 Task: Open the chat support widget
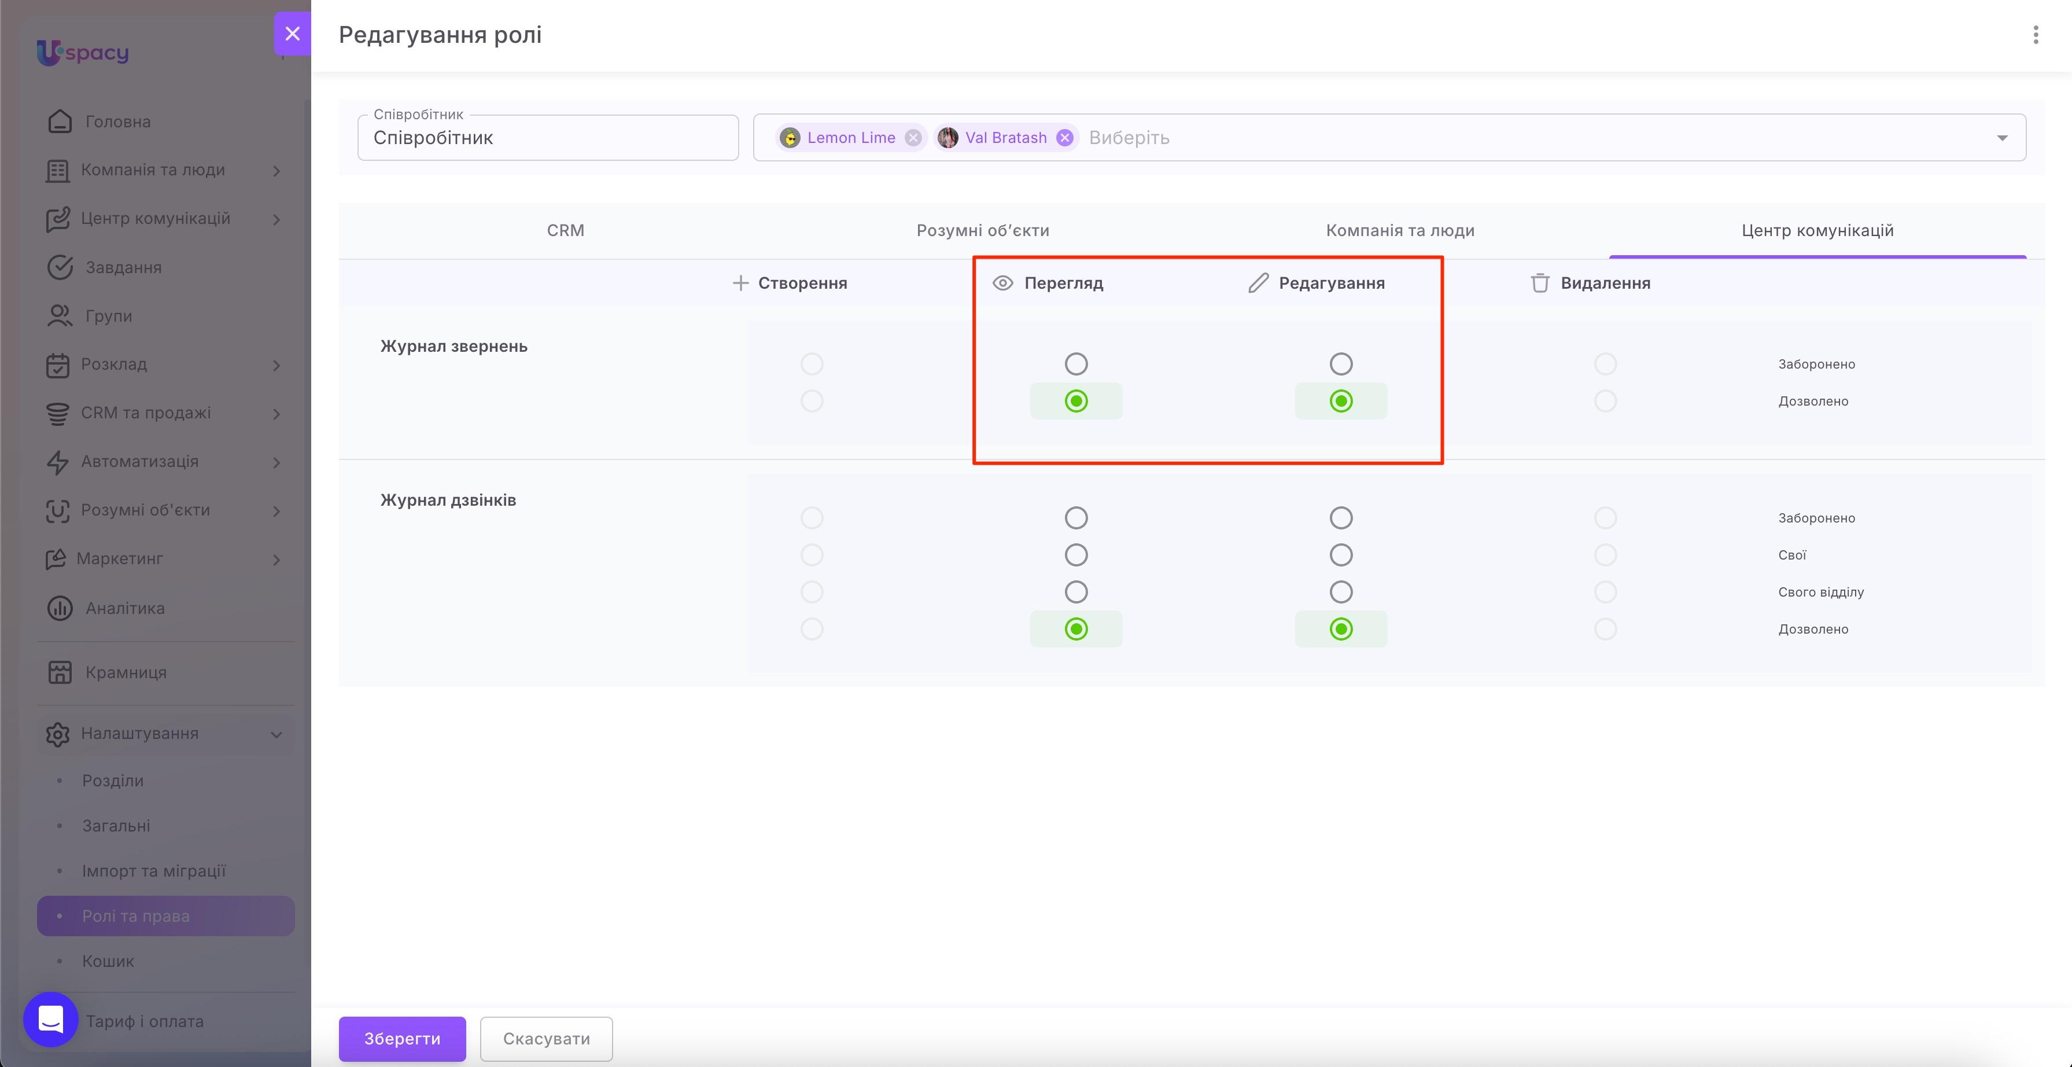click(51, 1019)
